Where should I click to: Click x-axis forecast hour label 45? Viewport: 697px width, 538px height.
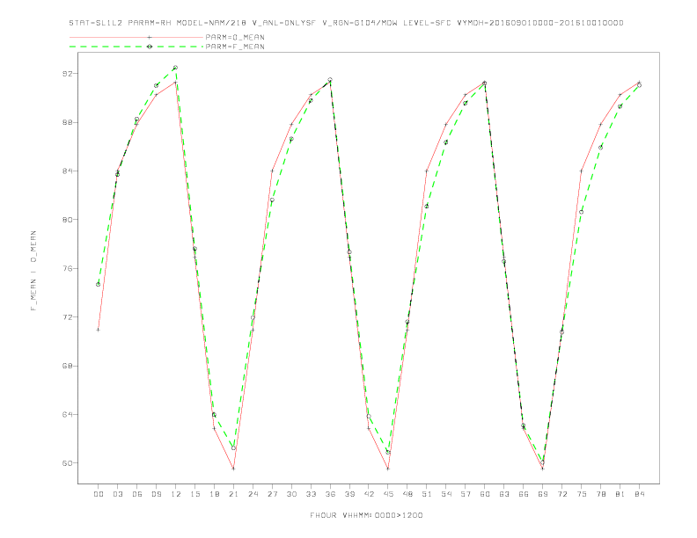[x=388, y=494]
